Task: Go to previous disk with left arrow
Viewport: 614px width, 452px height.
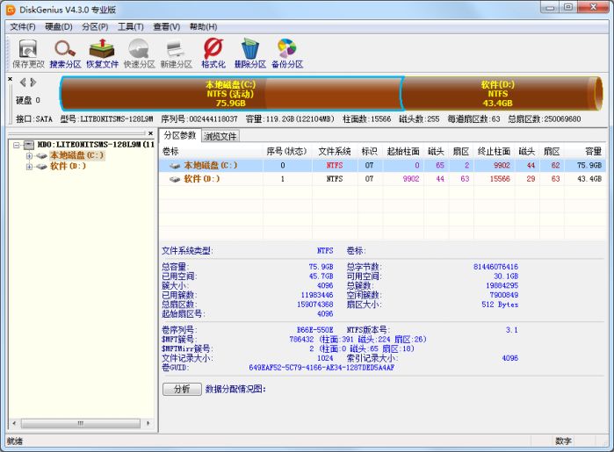Action: point(23,83)
